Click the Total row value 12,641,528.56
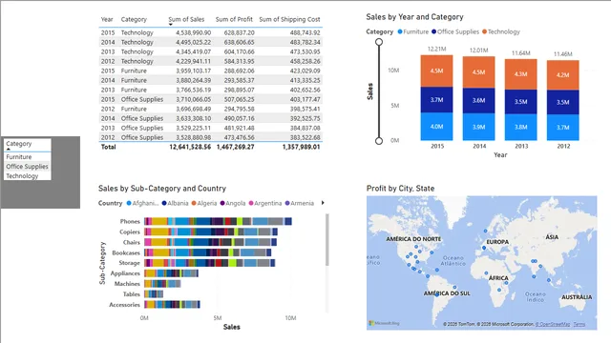This screenshot has width=611, height=343. [190, 147]
